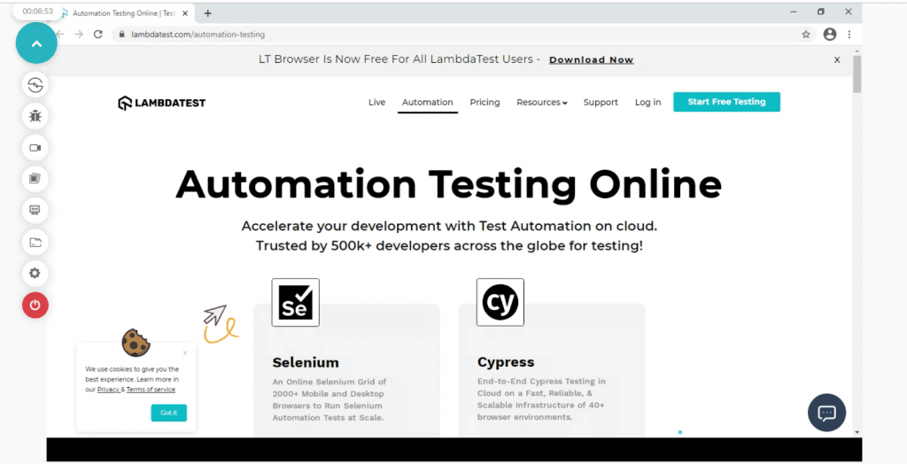The image size is (907, 464).
Task: Click the monitor resolution icon
Action: (x=35, y=211)
